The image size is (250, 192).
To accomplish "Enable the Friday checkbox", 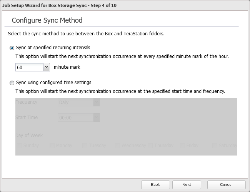I will point(183,146).
